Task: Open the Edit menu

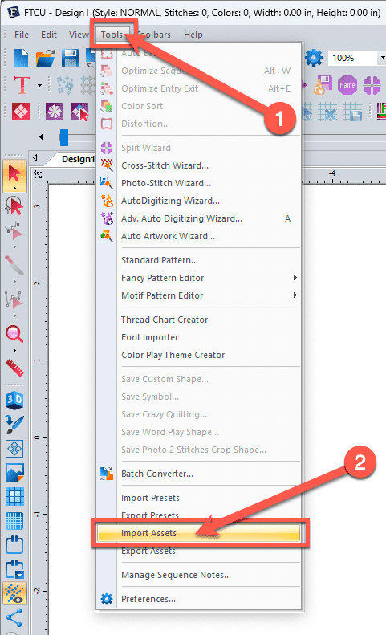Action: tap(49, 35)
